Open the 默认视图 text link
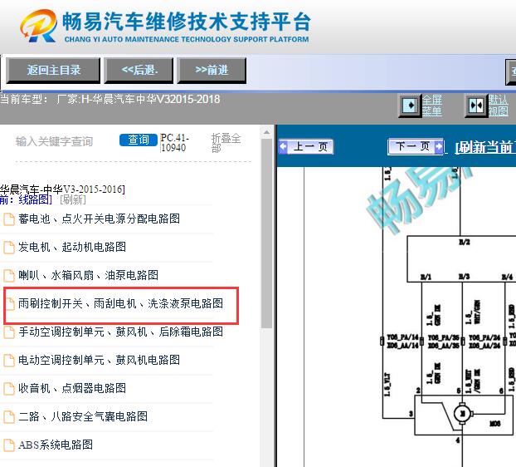The width and height of the screenshot is (516, 467). point(499,106)
